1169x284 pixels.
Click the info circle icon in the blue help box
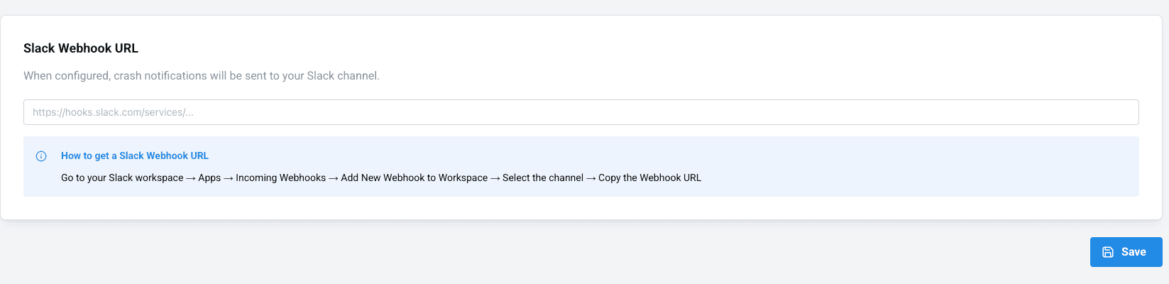point(41,156)
